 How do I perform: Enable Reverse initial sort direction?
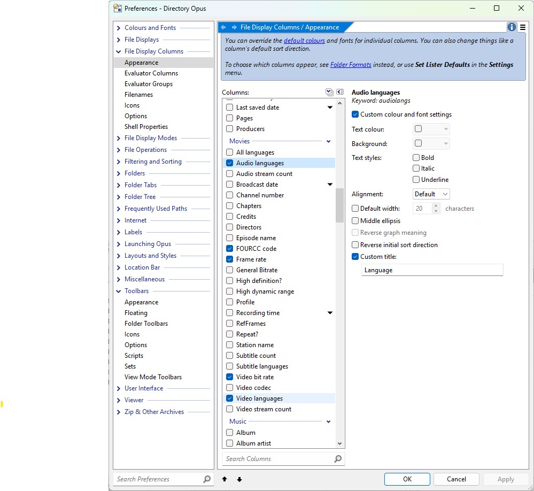355,244
